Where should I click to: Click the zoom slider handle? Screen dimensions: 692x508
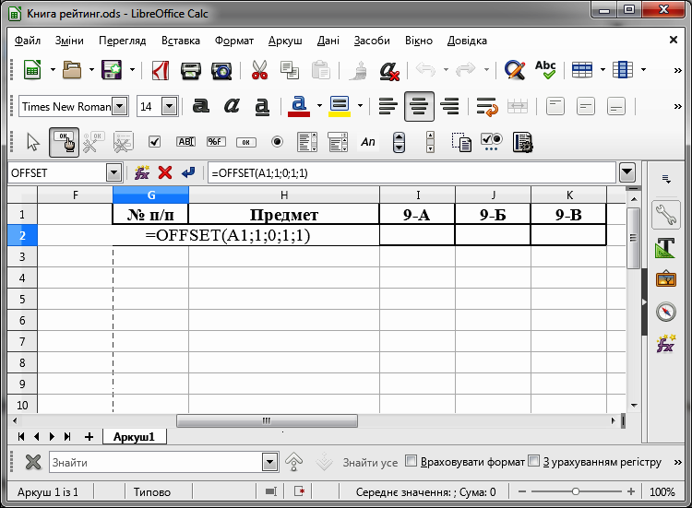(575, 491)
